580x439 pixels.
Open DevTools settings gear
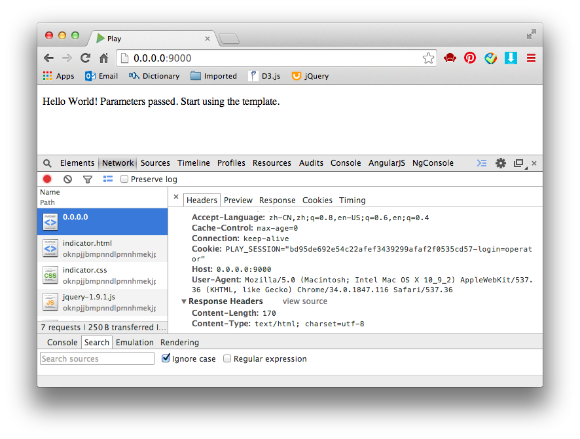tap(501, 163)
